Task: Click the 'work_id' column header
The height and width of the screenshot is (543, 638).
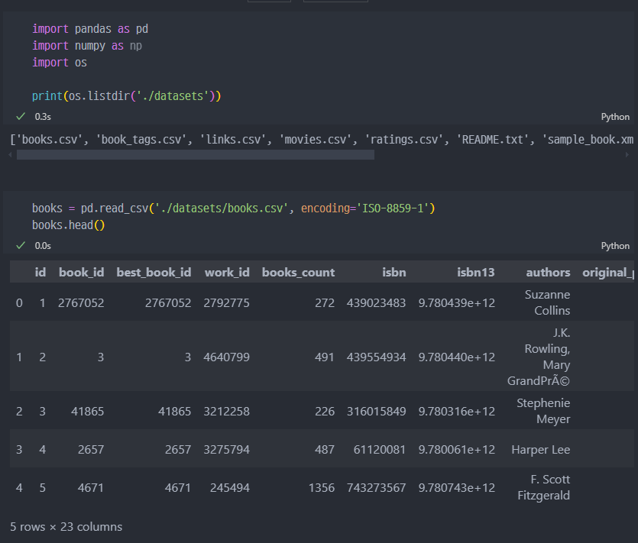Action: point(227,272)
